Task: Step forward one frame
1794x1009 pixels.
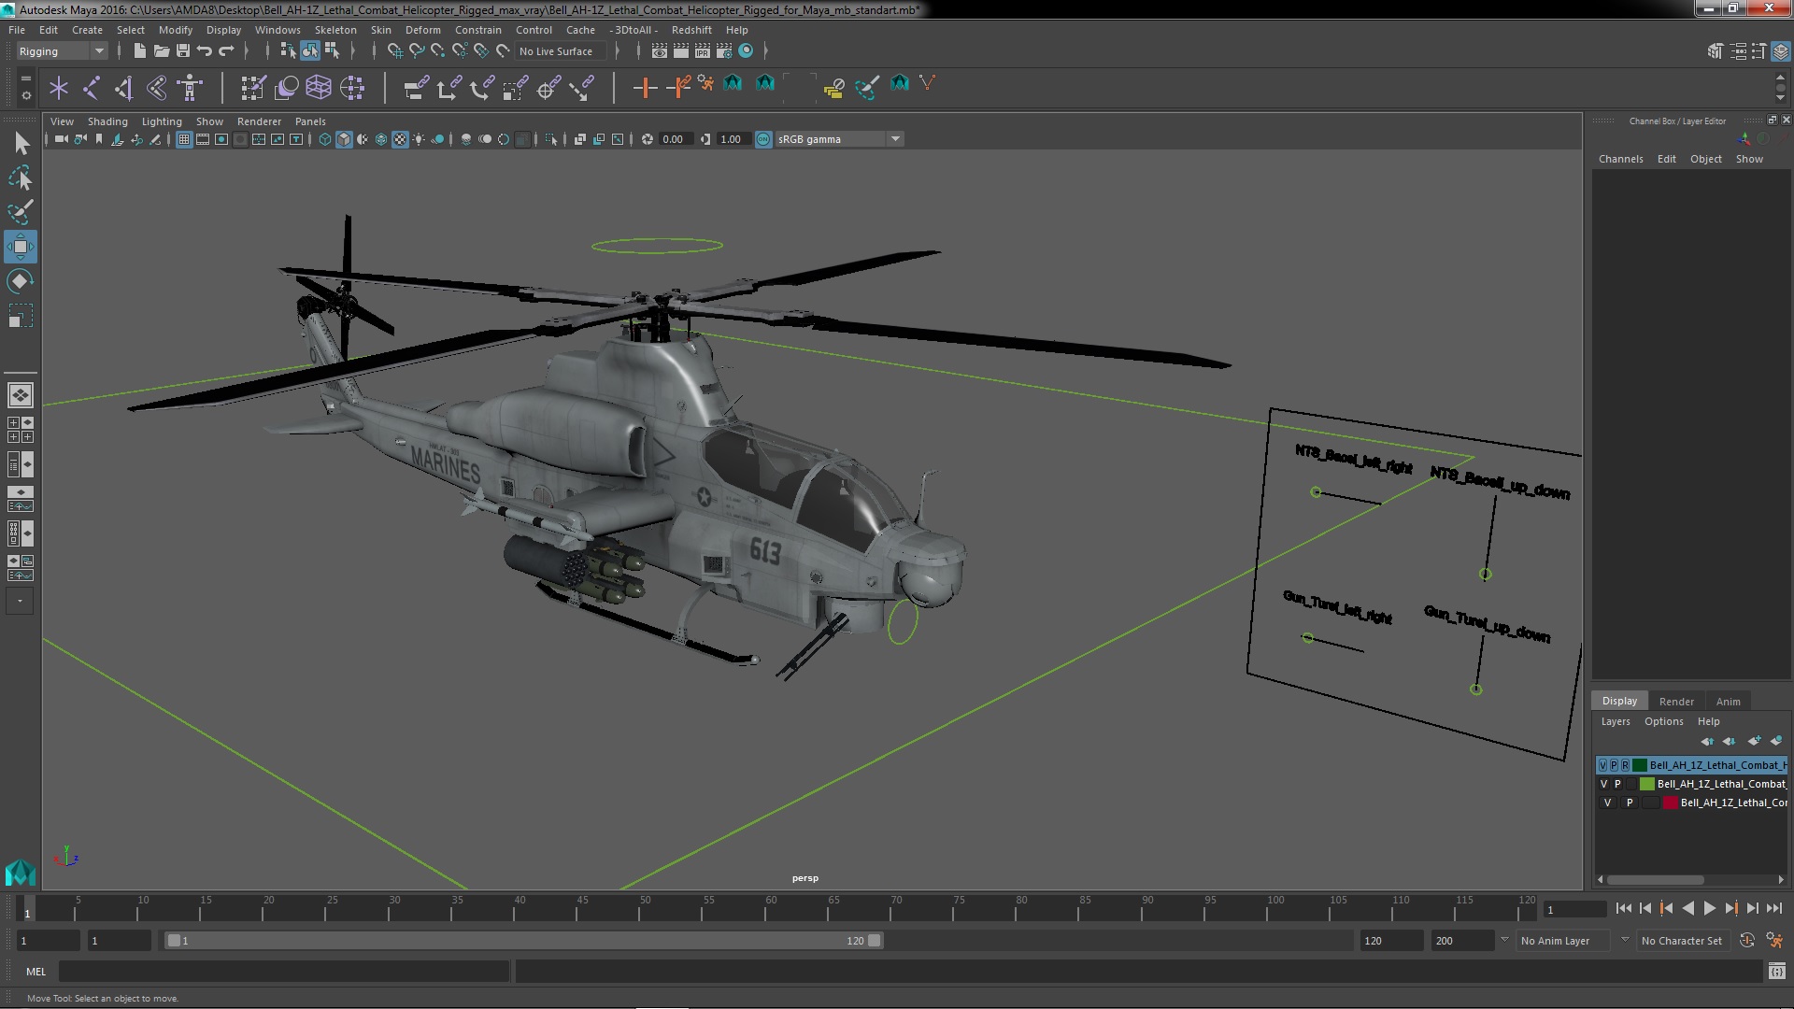Action: pos(1752,908)
